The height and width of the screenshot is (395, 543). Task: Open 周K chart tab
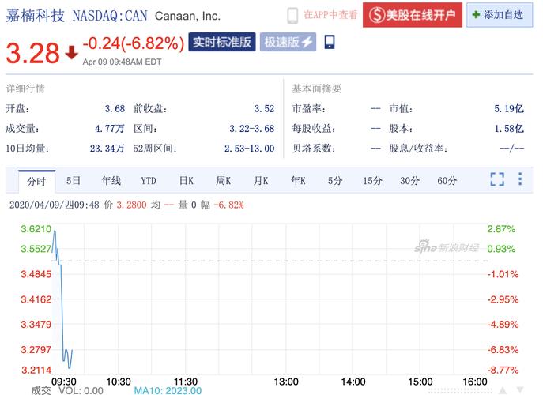[224, 181]
